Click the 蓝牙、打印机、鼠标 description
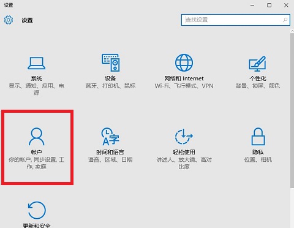Screen dimensions: 294x228 point(110,86)
